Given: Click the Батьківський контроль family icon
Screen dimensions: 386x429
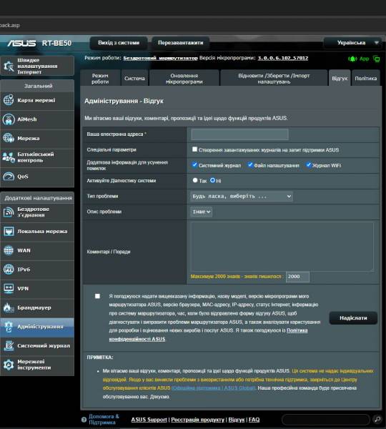Looking at the screenshot, I should tap(9, 157).
